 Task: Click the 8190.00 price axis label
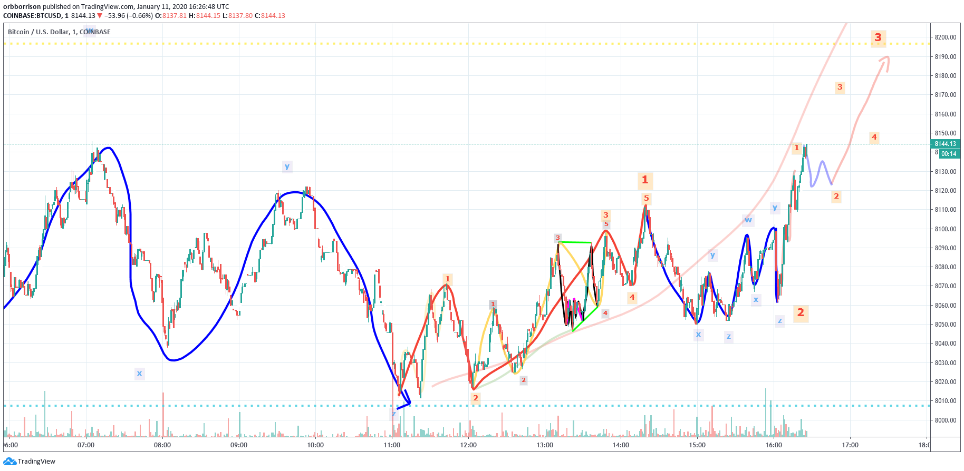click(x=946, y=57)
